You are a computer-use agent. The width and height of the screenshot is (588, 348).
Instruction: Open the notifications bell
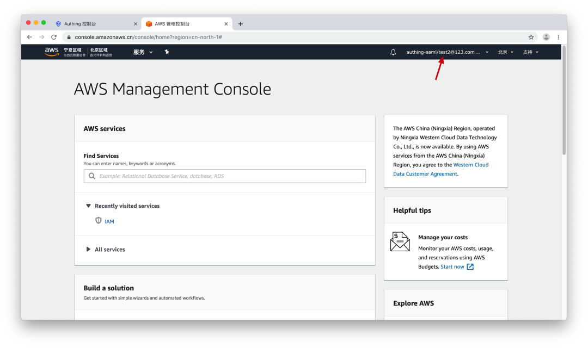[393, 52]
